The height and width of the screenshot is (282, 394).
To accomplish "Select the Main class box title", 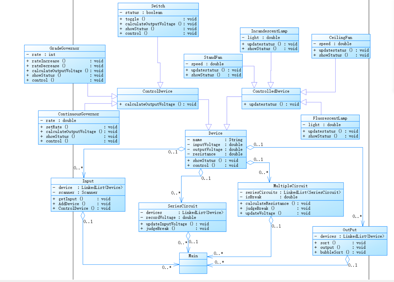I will click(x=193, y=256).
